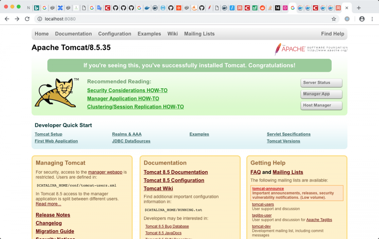Click the Apache Software Foundation logo

point(311,49)
